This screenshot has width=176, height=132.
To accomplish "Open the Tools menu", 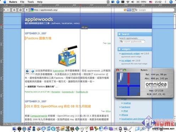I will (31, 2).
